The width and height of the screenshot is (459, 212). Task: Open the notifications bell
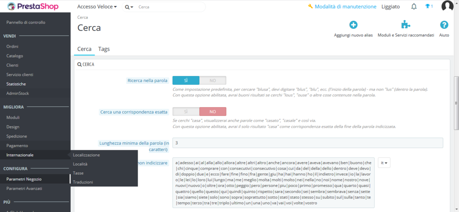pyautogui.click(x=414, y=6)
